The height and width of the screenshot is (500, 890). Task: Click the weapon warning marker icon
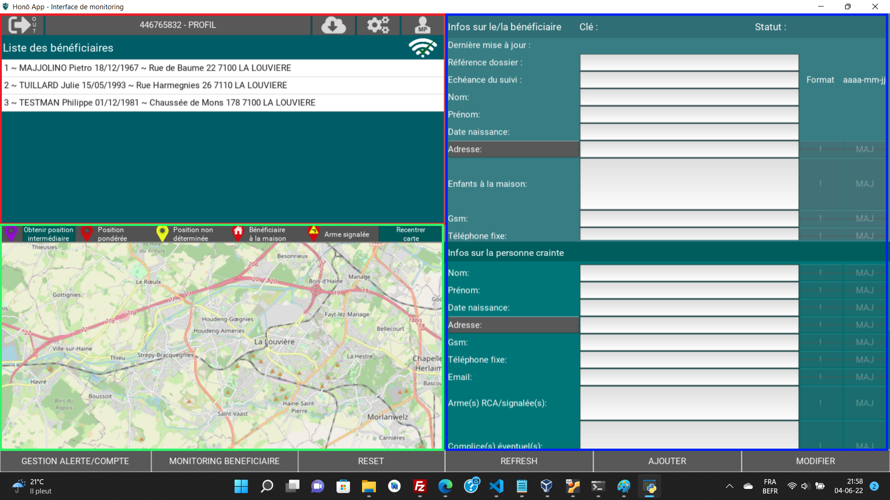pos(313,233)
